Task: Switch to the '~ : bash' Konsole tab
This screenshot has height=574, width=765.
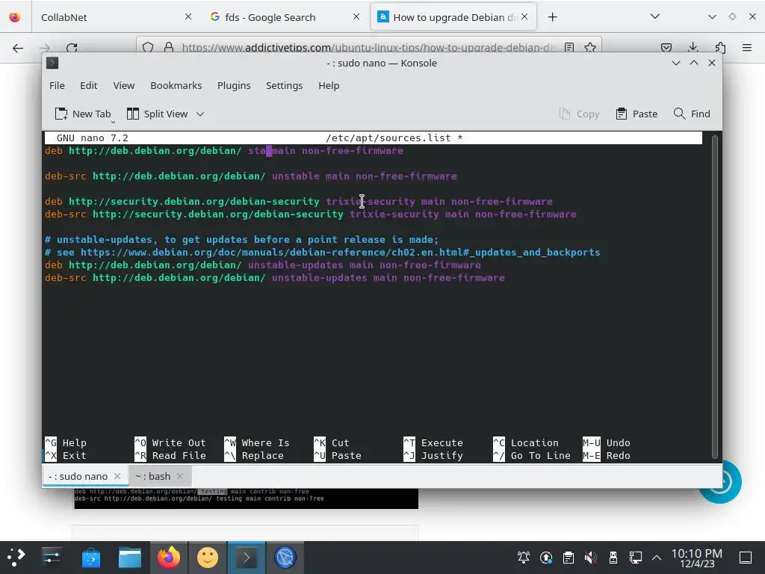Action: tap(152, 476)
